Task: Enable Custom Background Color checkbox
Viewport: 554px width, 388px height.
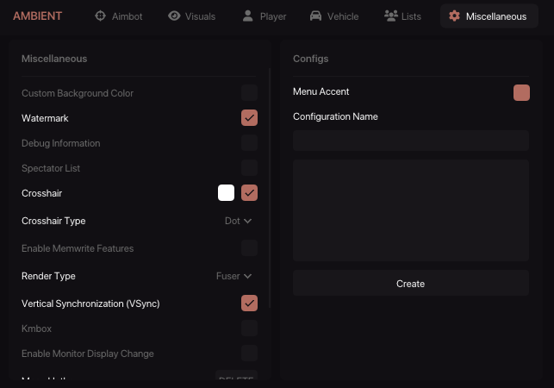Action: pyautogui.click(x=249, y=93)
